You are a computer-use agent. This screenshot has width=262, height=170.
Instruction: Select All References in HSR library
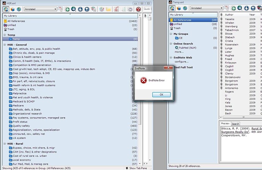[x=70, y=21]
